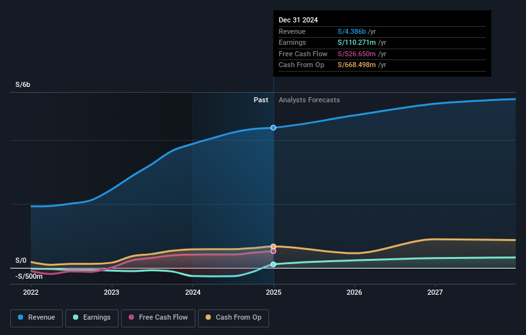Click the Earnings row label in tooltip

(292, 42)
